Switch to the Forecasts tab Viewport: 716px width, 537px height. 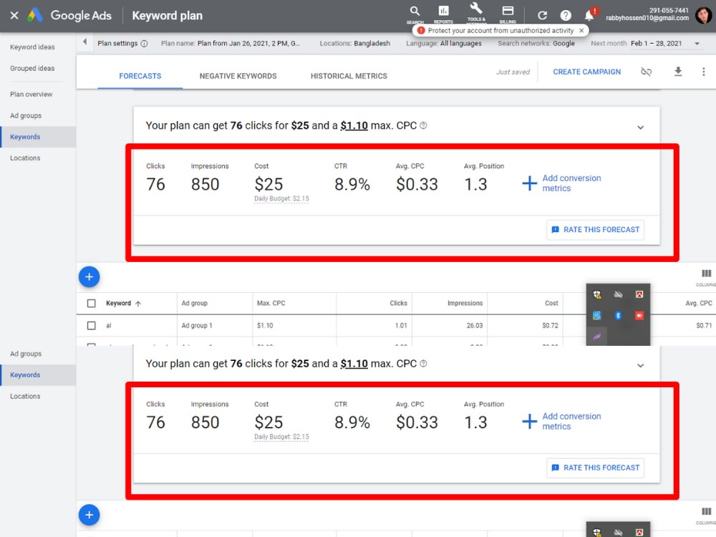tap(140, 76)
